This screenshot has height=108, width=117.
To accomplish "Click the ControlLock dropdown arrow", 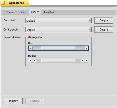I will [90, 30].
